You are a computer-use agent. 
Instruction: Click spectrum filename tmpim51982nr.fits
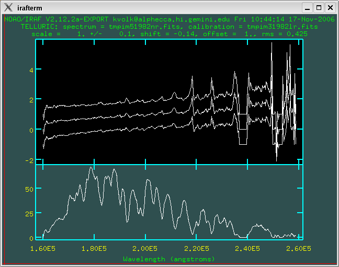[145, 27]
